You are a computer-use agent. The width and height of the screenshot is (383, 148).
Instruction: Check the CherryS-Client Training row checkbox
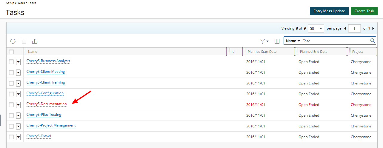[11, 83]
